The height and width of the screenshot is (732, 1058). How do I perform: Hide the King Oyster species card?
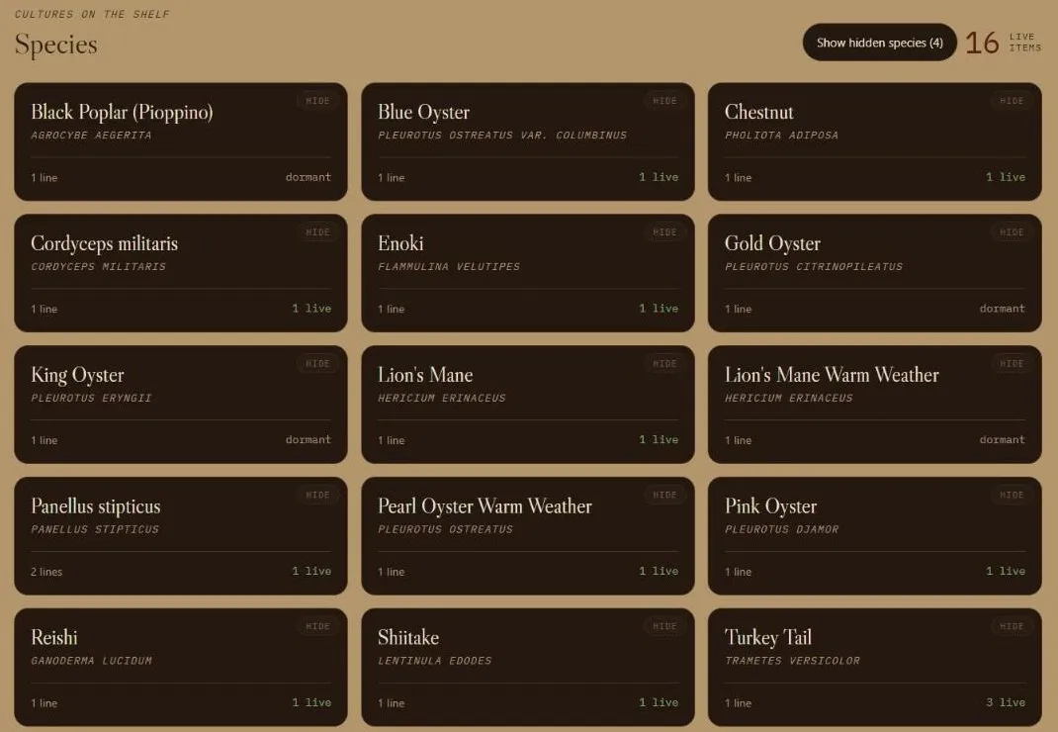317,363
